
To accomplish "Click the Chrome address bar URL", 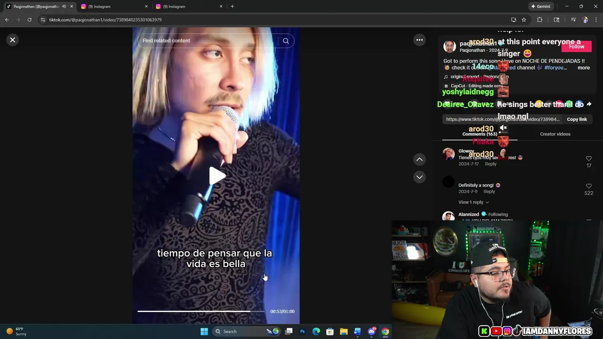I will (x=106, y=20).
